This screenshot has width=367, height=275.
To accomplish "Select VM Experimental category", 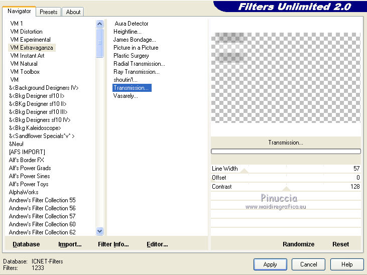I will tap(31, 39).
